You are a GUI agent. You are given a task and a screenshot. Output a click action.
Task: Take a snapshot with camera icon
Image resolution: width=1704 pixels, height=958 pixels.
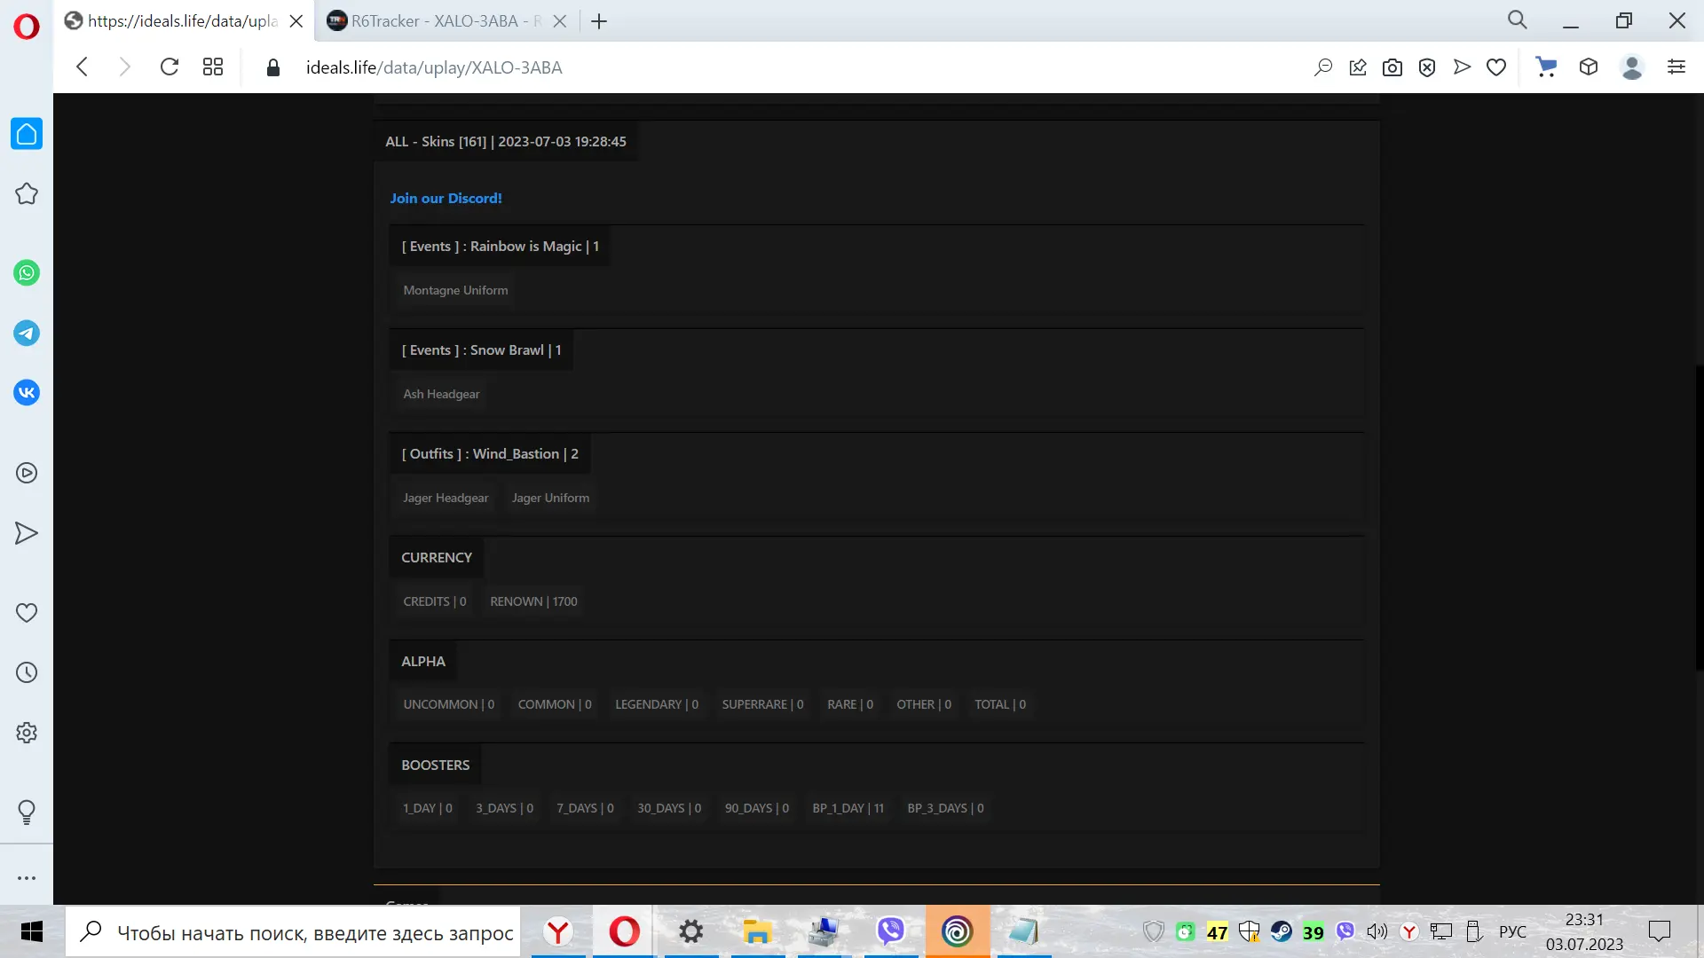(1392, 67)
